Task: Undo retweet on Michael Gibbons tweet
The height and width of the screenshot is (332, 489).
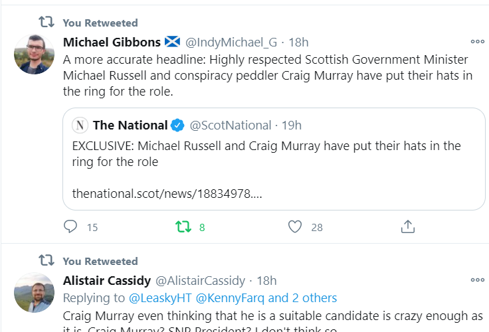Action: tap(183, 227)
